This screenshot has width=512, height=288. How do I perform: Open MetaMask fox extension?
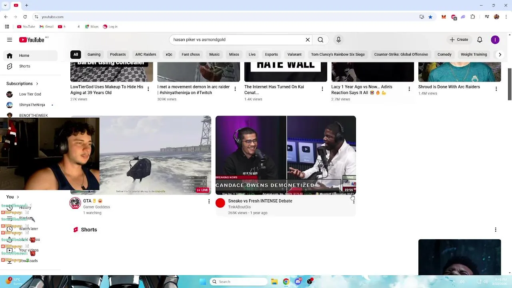pos(444,17)
